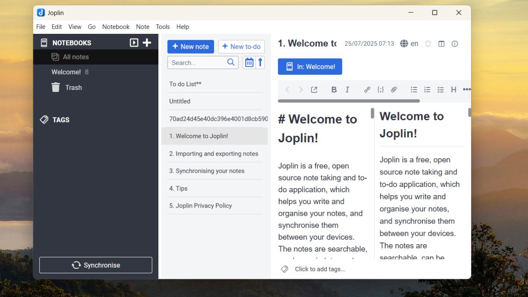The width and height of the screenshot is (528, 297).
Task: Open the Tools menu
Action: pyautogui.click(x=163, y=26)
